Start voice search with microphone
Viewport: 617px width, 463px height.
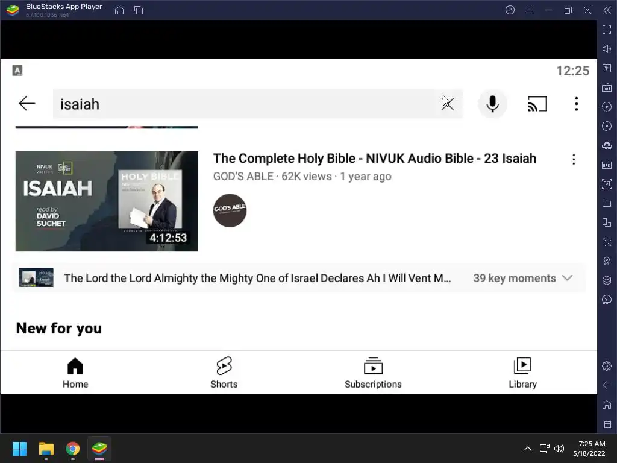tap(492, 104)
